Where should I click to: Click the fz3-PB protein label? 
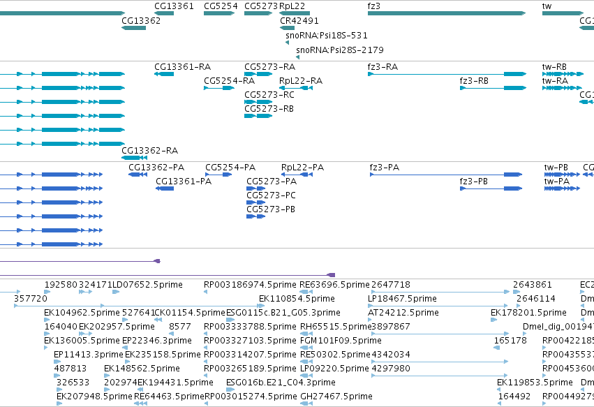[473, 182]
